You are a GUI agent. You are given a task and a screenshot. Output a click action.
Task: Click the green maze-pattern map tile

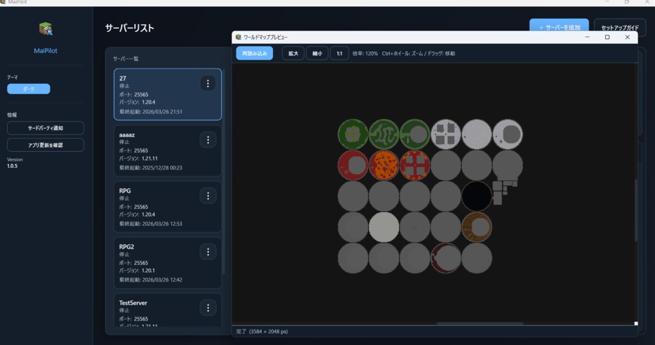(x=384, y=134)
